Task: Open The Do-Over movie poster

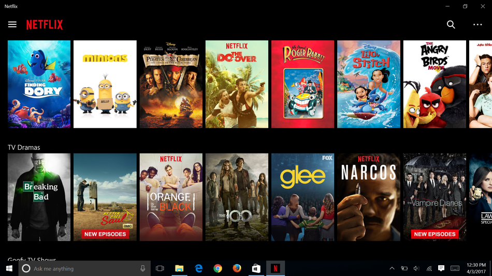Action: pos(237,84)
